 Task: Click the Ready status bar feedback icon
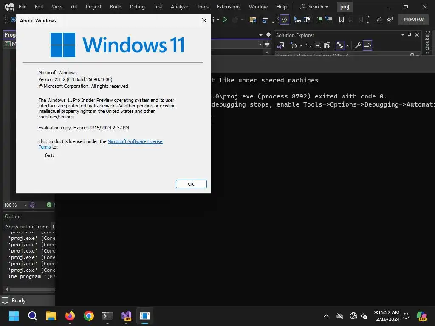pyautogui.click(x=5, y=301)
